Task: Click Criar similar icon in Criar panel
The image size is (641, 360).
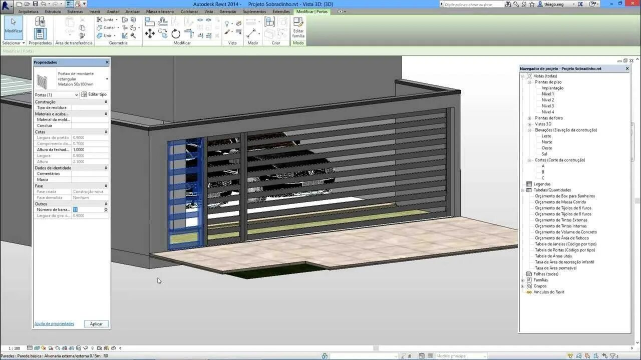Action: (x=269, y=21)
